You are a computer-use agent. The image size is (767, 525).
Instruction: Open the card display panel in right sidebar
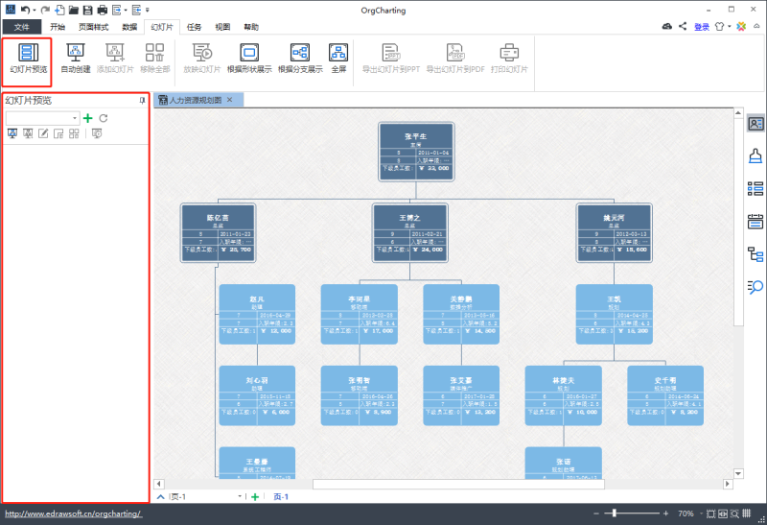755,124
